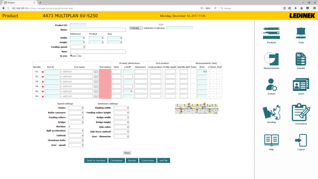Open the browser hamburger menu

click(315, 8)
